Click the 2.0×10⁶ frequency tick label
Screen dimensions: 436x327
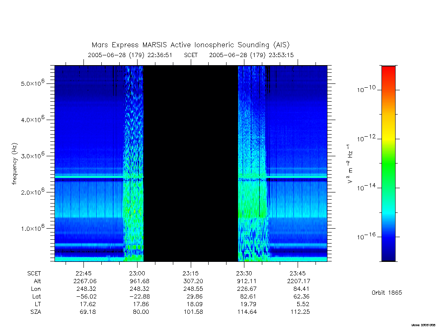tap(32, 192)
